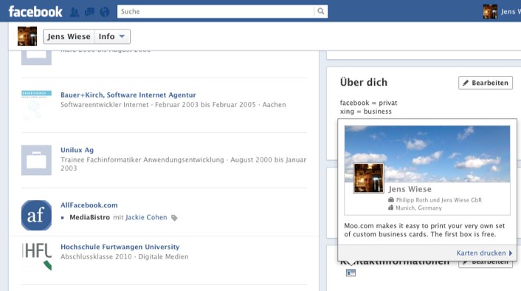The height and width of the screenshot is (291, 521).
Task: Open notifications globe icon
Action: tap(105, 12)
